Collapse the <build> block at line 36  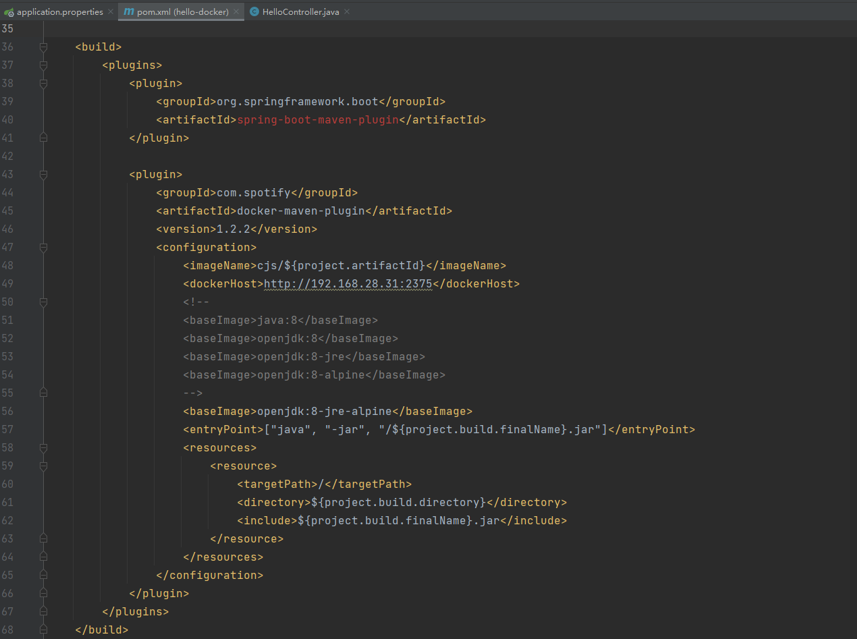pyautogui.click(x=44, y=47)
